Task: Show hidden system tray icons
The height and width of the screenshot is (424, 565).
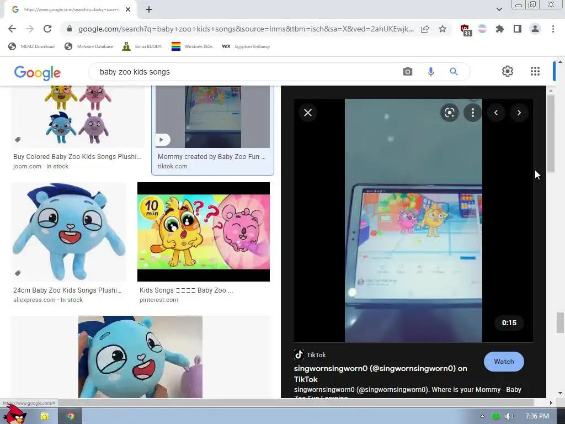Action: [482, 416]
